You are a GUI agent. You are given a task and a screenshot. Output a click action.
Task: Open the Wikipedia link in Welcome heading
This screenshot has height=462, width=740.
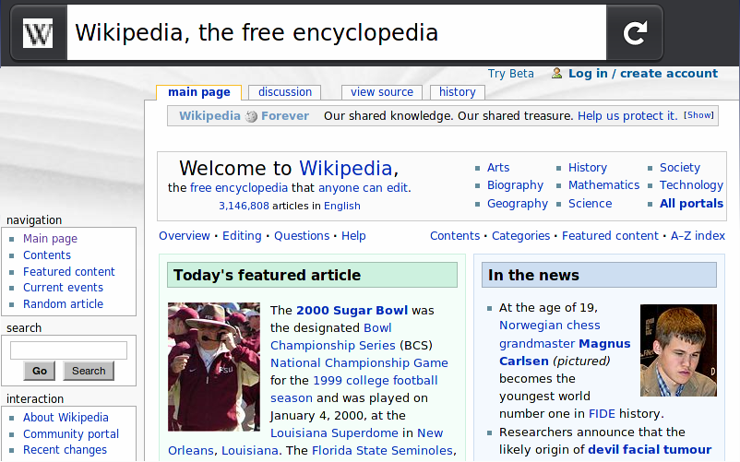345,169
